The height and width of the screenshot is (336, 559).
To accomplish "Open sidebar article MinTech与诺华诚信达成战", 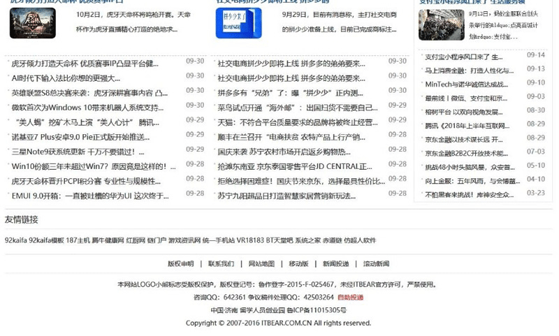I will click(466, 85).
